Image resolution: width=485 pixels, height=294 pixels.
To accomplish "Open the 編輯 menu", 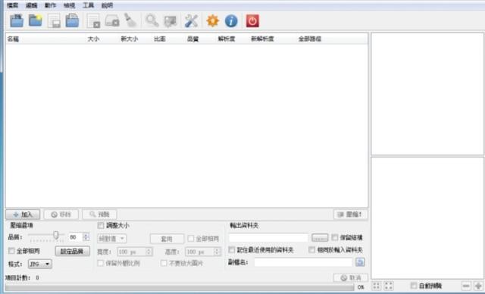I will [32, 5].
